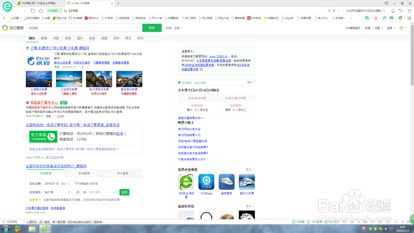Reload the page with the refresh icon
The height and width of the screenshot is (233, 414).
(32, 11)
